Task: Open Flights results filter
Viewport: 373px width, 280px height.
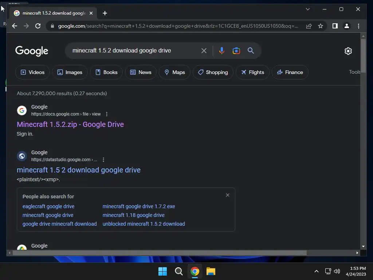Action: (x=252, y=72)
